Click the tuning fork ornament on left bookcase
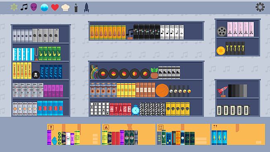Viewport: 270px width, 152px height. click(x=36, y=54)
